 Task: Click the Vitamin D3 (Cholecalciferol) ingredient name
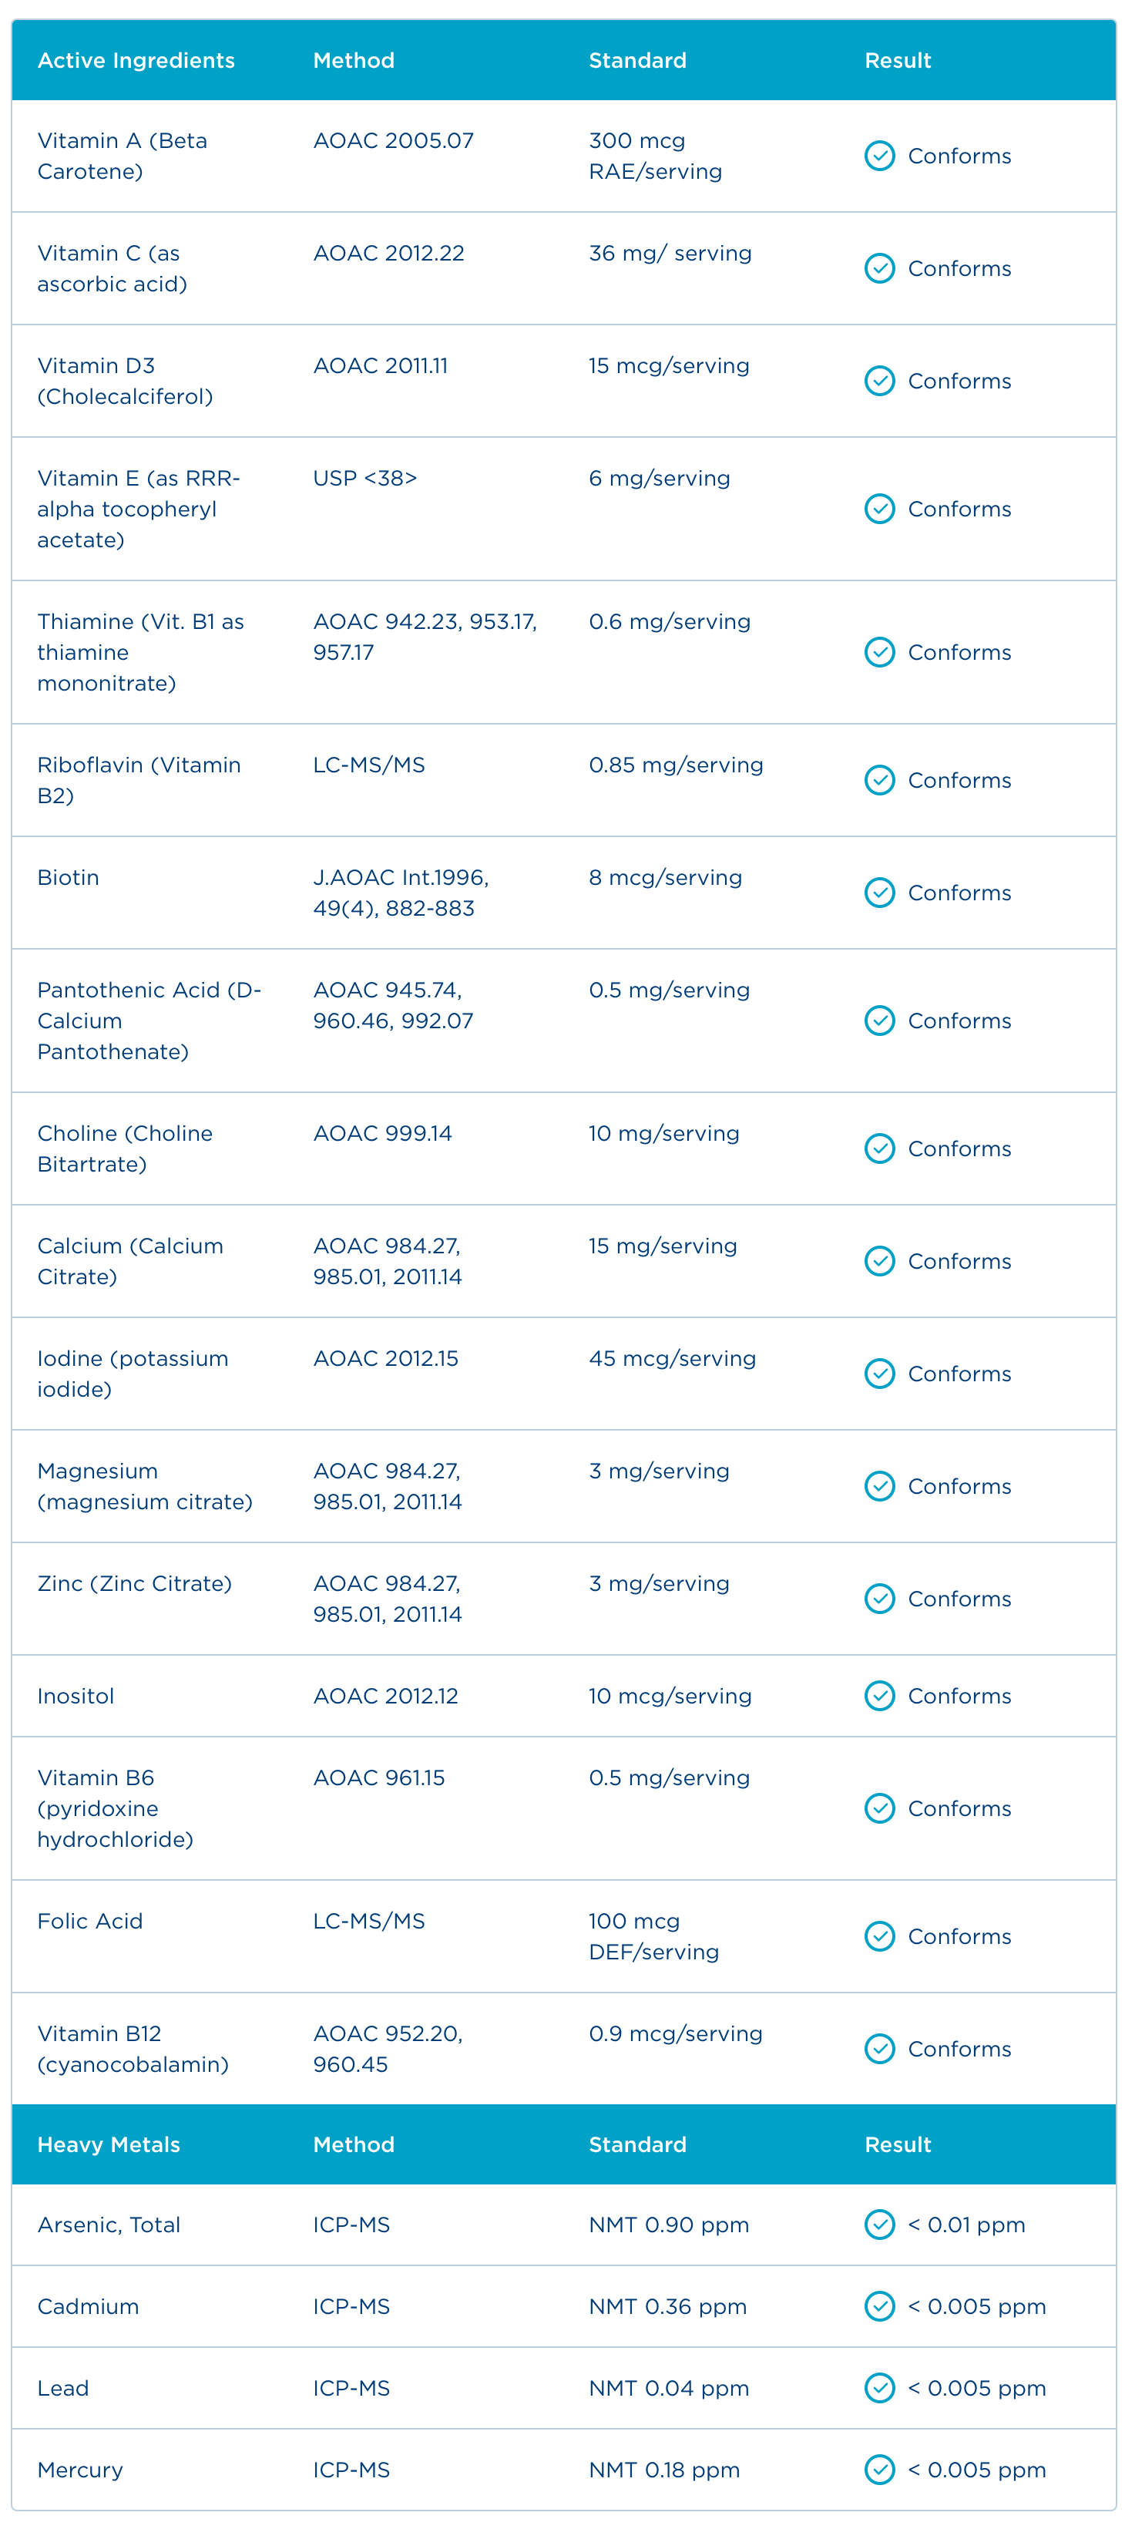pos(125,381)
